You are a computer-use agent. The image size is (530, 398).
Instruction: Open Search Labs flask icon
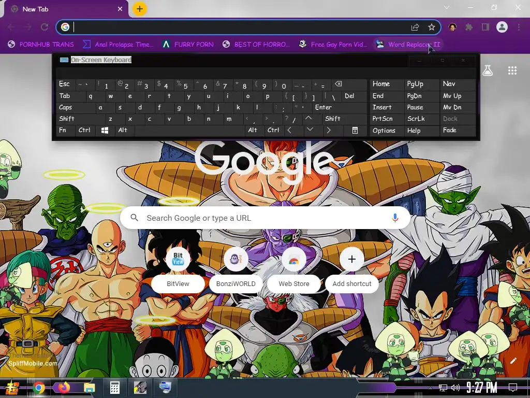(488, 70)
